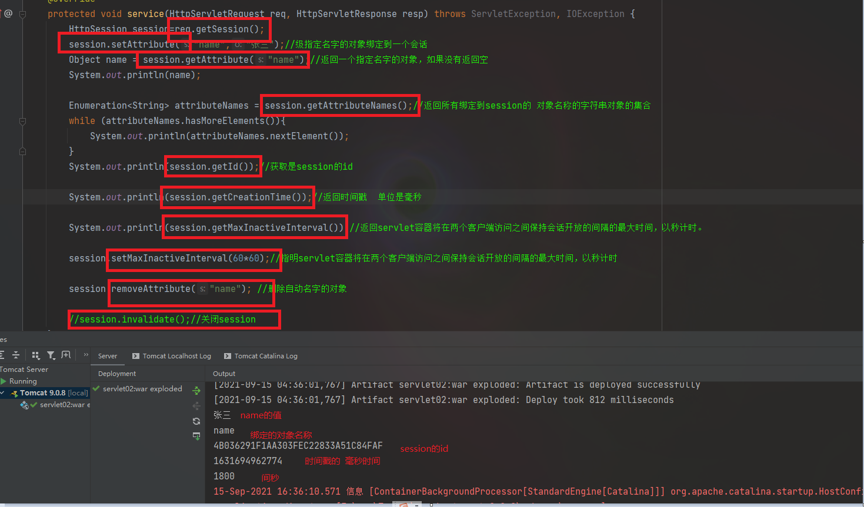
Task: Click session id 4B036291F1AA303FEC22833A51C84FAF output
Action: coord(298,446)
